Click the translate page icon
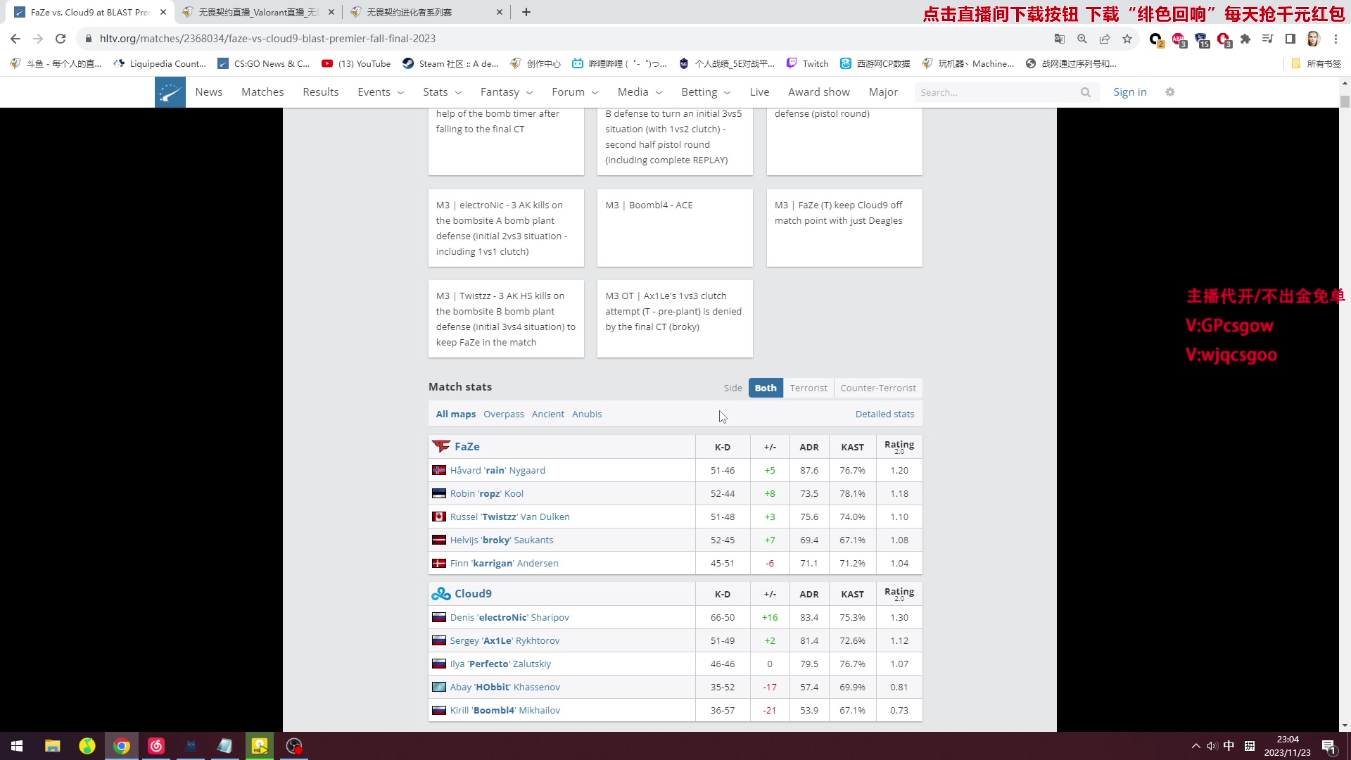The image size is (1351, 760). click(x=1060, y=39)
